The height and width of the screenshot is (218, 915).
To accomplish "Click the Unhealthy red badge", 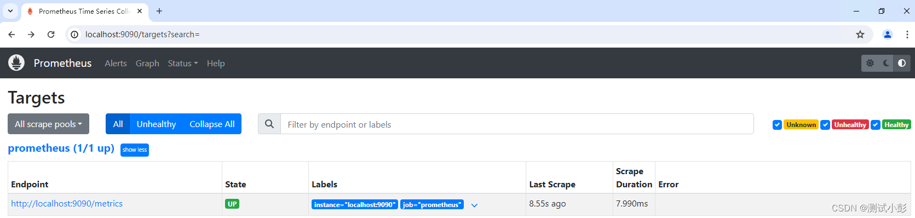I will [850, 125].
